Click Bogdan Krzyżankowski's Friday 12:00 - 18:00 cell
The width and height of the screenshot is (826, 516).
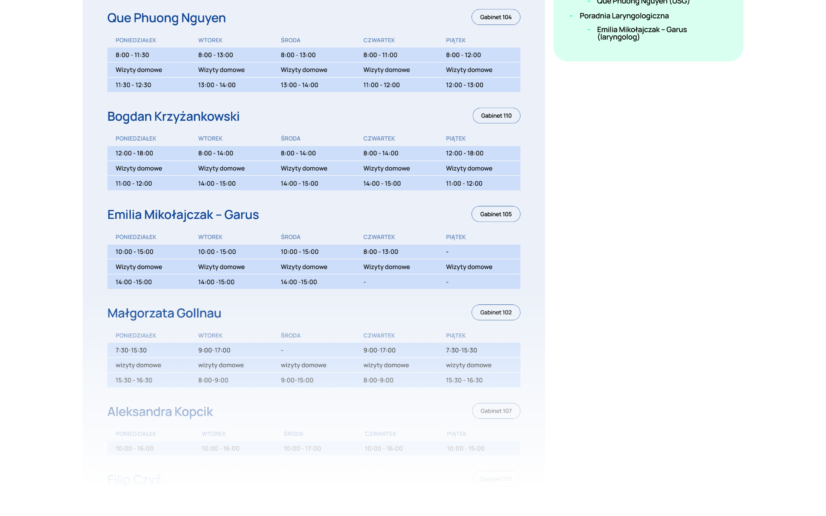pyautogui.click(x=465, y=154)
